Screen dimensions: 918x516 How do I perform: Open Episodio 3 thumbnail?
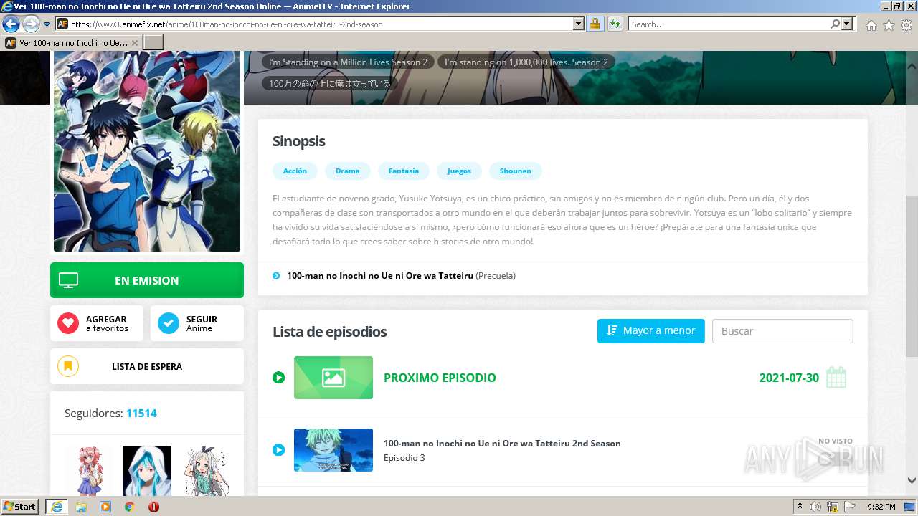(333, 450)
